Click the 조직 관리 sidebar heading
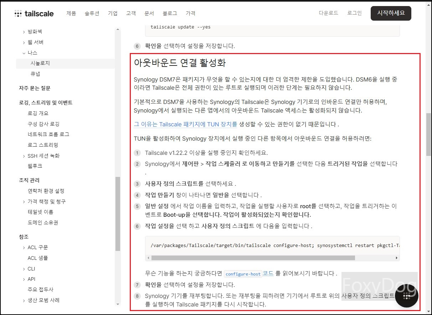This screenshot has height=315, width=432. [x=29, y=180]
